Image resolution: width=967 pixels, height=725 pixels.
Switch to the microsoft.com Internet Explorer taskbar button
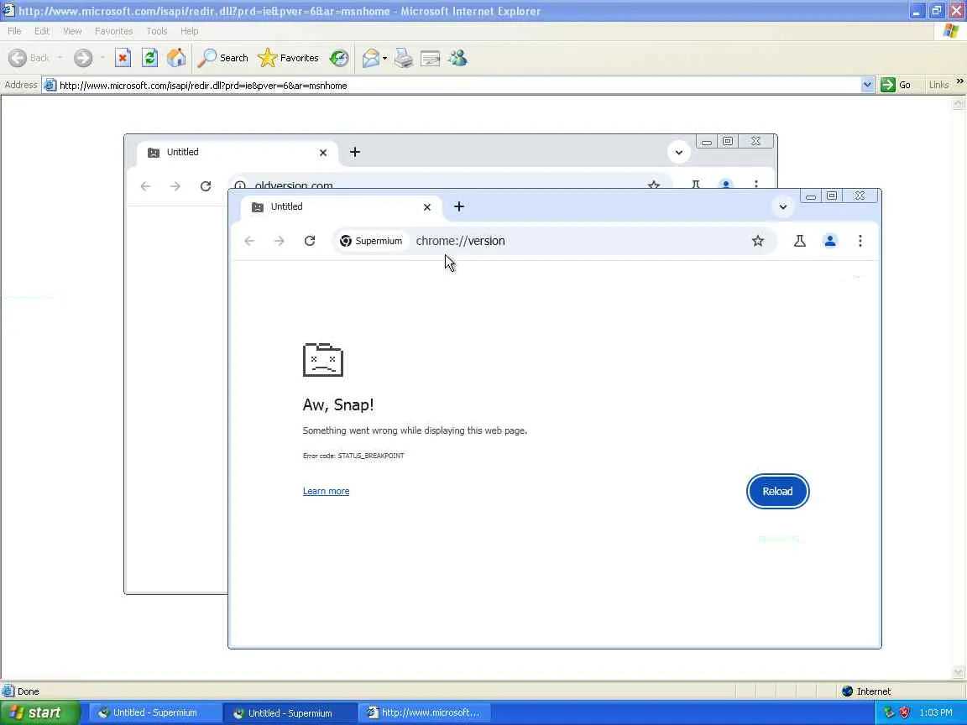[424, 712]
